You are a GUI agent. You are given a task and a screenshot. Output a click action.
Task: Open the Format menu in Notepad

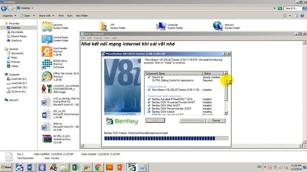click(98, 38)
